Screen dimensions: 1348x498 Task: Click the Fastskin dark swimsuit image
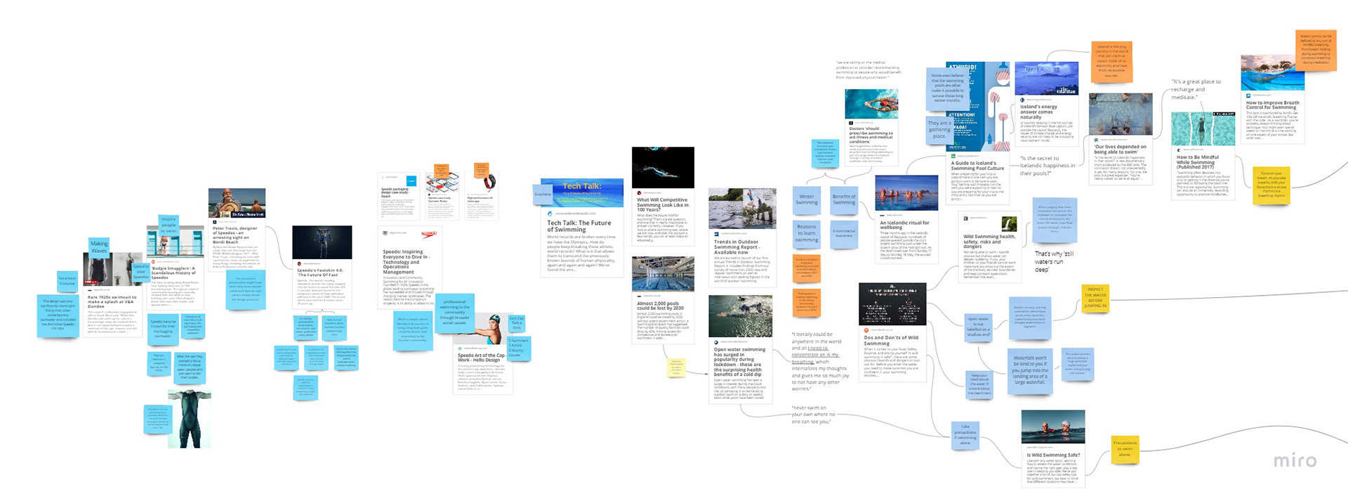[x=322, y=243]
